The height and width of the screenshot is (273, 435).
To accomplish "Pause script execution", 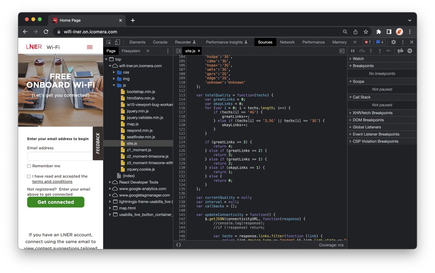I will 353,51.
